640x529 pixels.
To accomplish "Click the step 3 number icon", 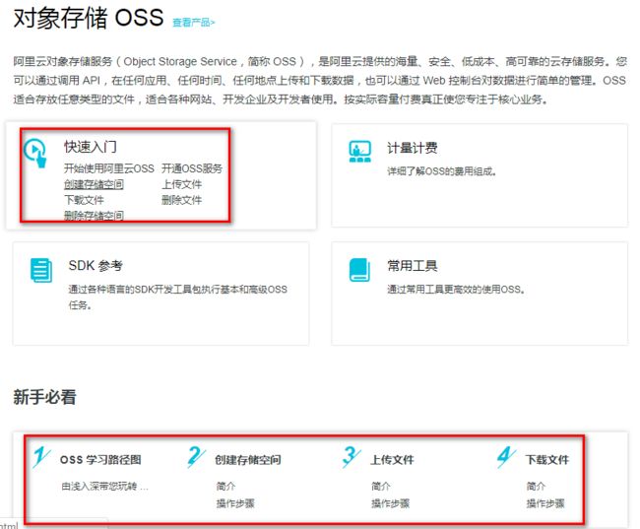I will [x=352, y=457].
